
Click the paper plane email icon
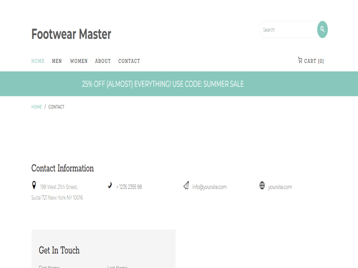point(186,185)
